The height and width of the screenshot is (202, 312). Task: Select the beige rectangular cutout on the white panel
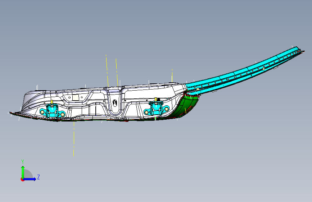pyautogui.click(x=76, y=98)
